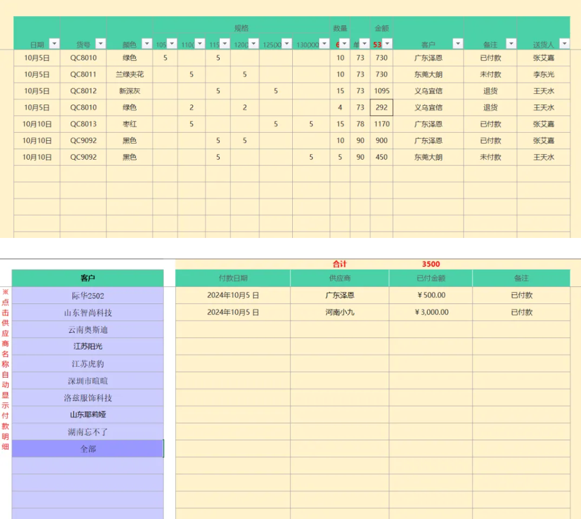
Task: Open the 单价 column filter dropdown
Action: (x=365, y=44)
